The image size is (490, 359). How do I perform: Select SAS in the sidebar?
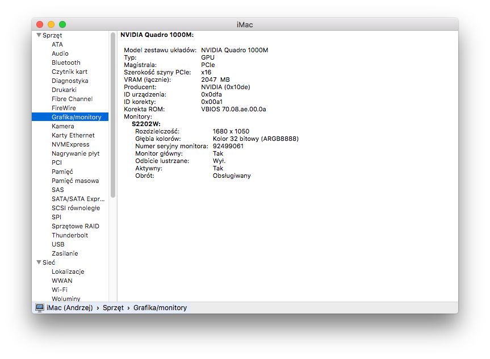58,190
